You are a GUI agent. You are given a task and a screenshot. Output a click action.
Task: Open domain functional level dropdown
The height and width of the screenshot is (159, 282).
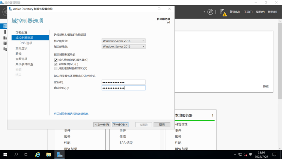123,47
